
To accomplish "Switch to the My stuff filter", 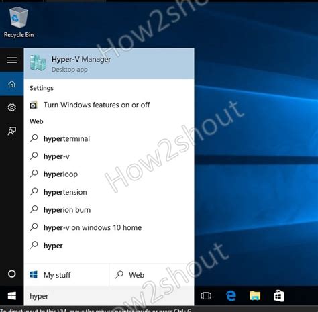I will (x=66, y=275).
